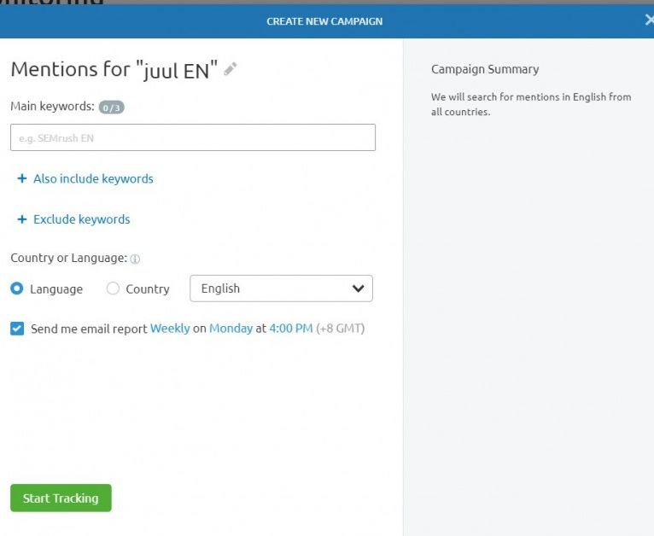This screenshot has height=536, width=654.
Task: Click the pencil edit campaign name icon
Action: pyautogui.click(x=230, y=69)
